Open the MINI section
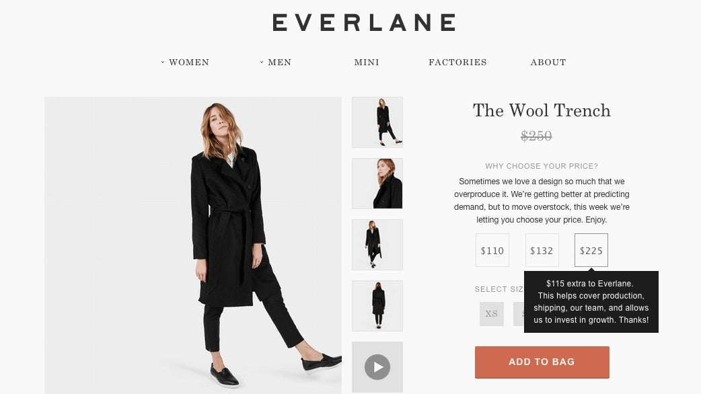 [x=367, y=62]
